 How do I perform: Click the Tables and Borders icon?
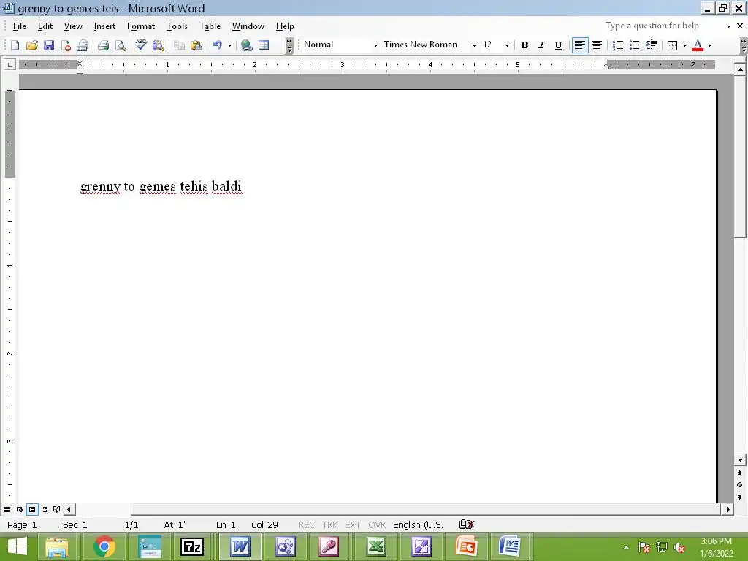coord(264,45)
